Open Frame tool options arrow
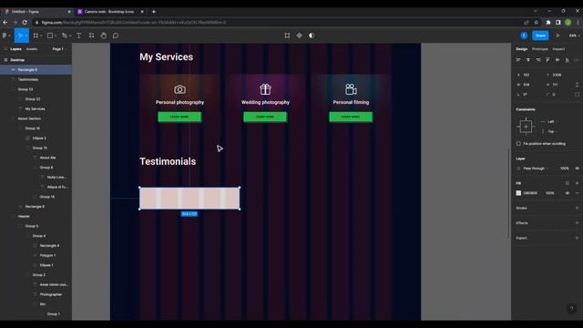 click(x=41, y=36)
